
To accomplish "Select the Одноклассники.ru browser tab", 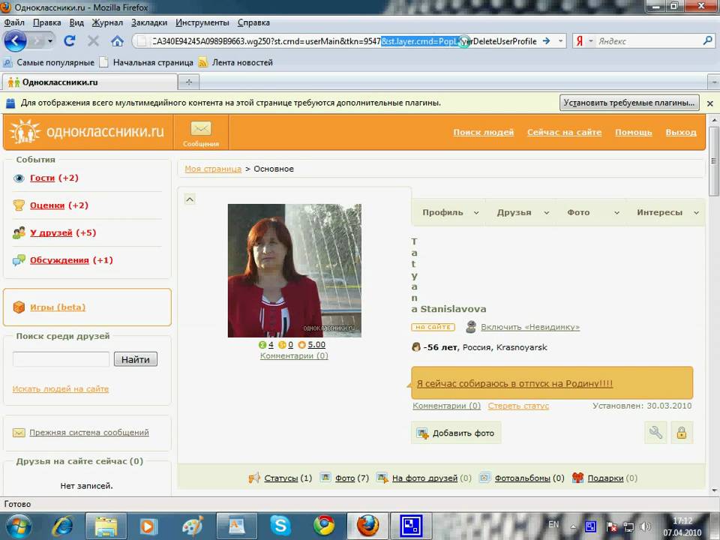I will 90,82.
